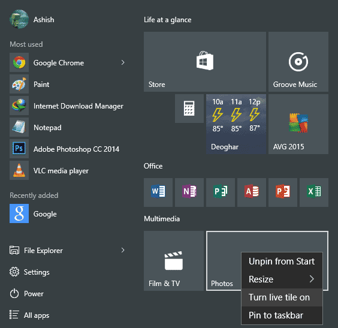Click the Internet Download Manager label

pyautogui.click(x=79, y=106)
